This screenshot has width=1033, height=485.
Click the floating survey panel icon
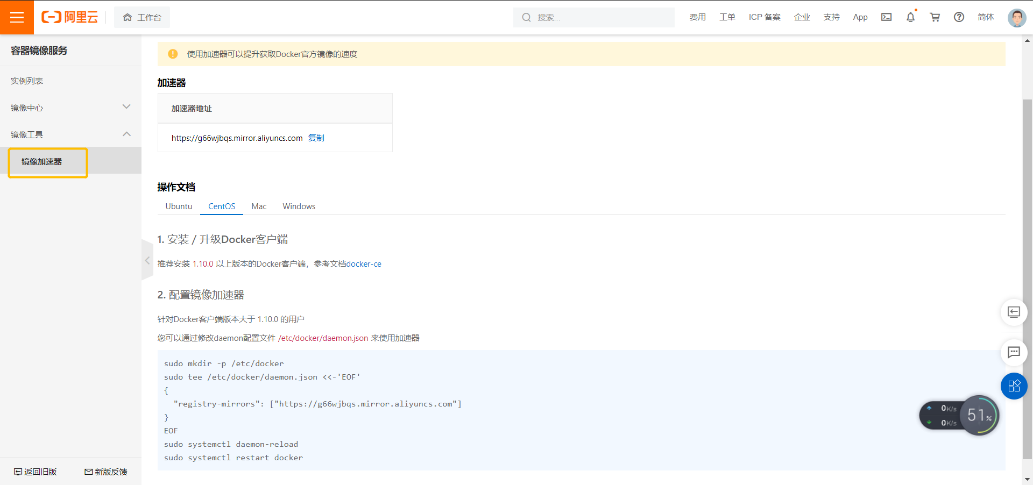tap(1014, 312)
